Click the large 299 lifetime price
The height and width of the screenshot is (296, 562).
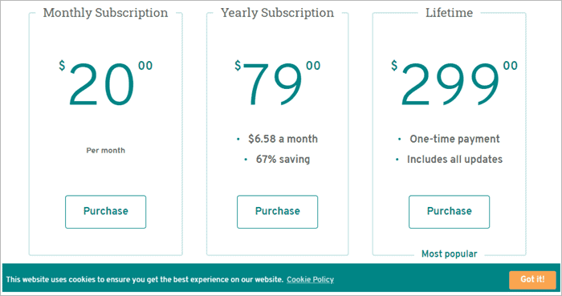450,84
